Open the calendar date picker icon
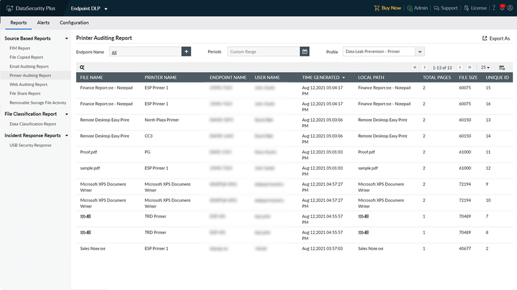 [x=304, y=51]
